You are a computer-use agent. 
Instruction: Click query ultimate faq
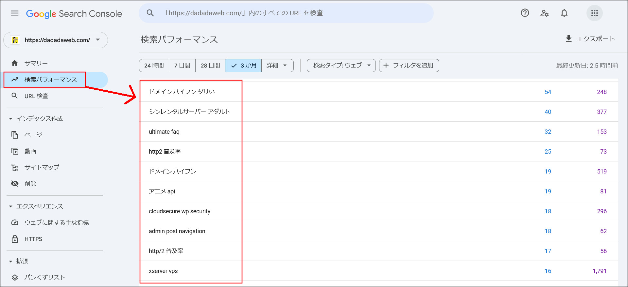pos(164,132)
